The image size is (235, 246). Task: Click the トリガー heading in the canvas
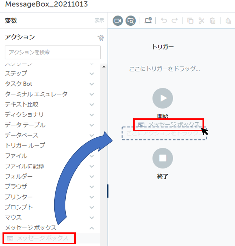163,47
